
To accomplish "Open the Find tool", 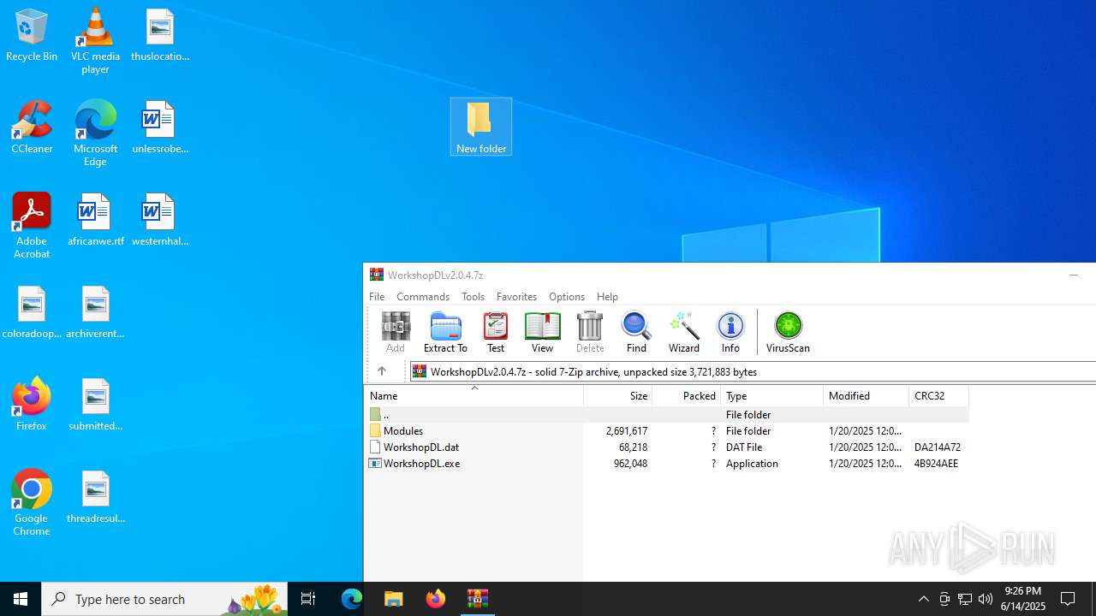I will point(636,332).
